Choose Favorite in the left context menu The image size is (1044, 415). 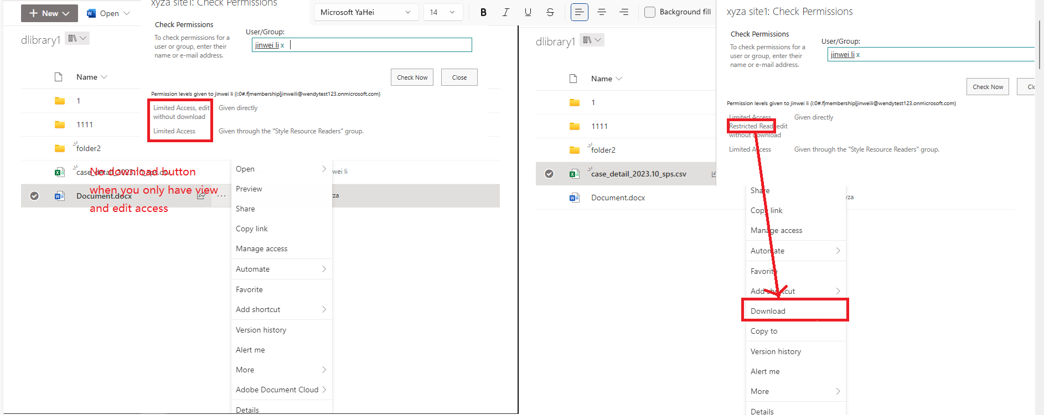tap(282, 289)
